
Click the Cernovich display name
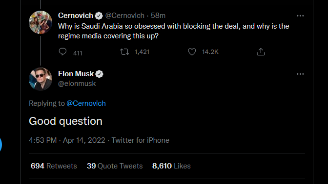(x=76, y=16)
